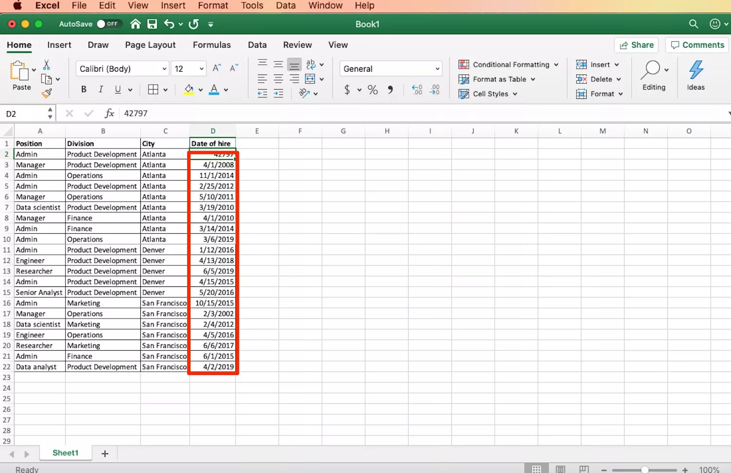Open the Apple menu

tap(18, 5)
